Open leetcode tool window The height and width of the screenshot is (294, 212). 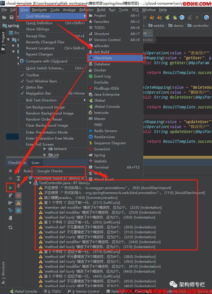click(115, 113)
